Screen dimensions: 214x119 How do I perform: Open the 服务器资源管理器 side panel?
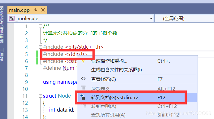(x=2, y=24)
